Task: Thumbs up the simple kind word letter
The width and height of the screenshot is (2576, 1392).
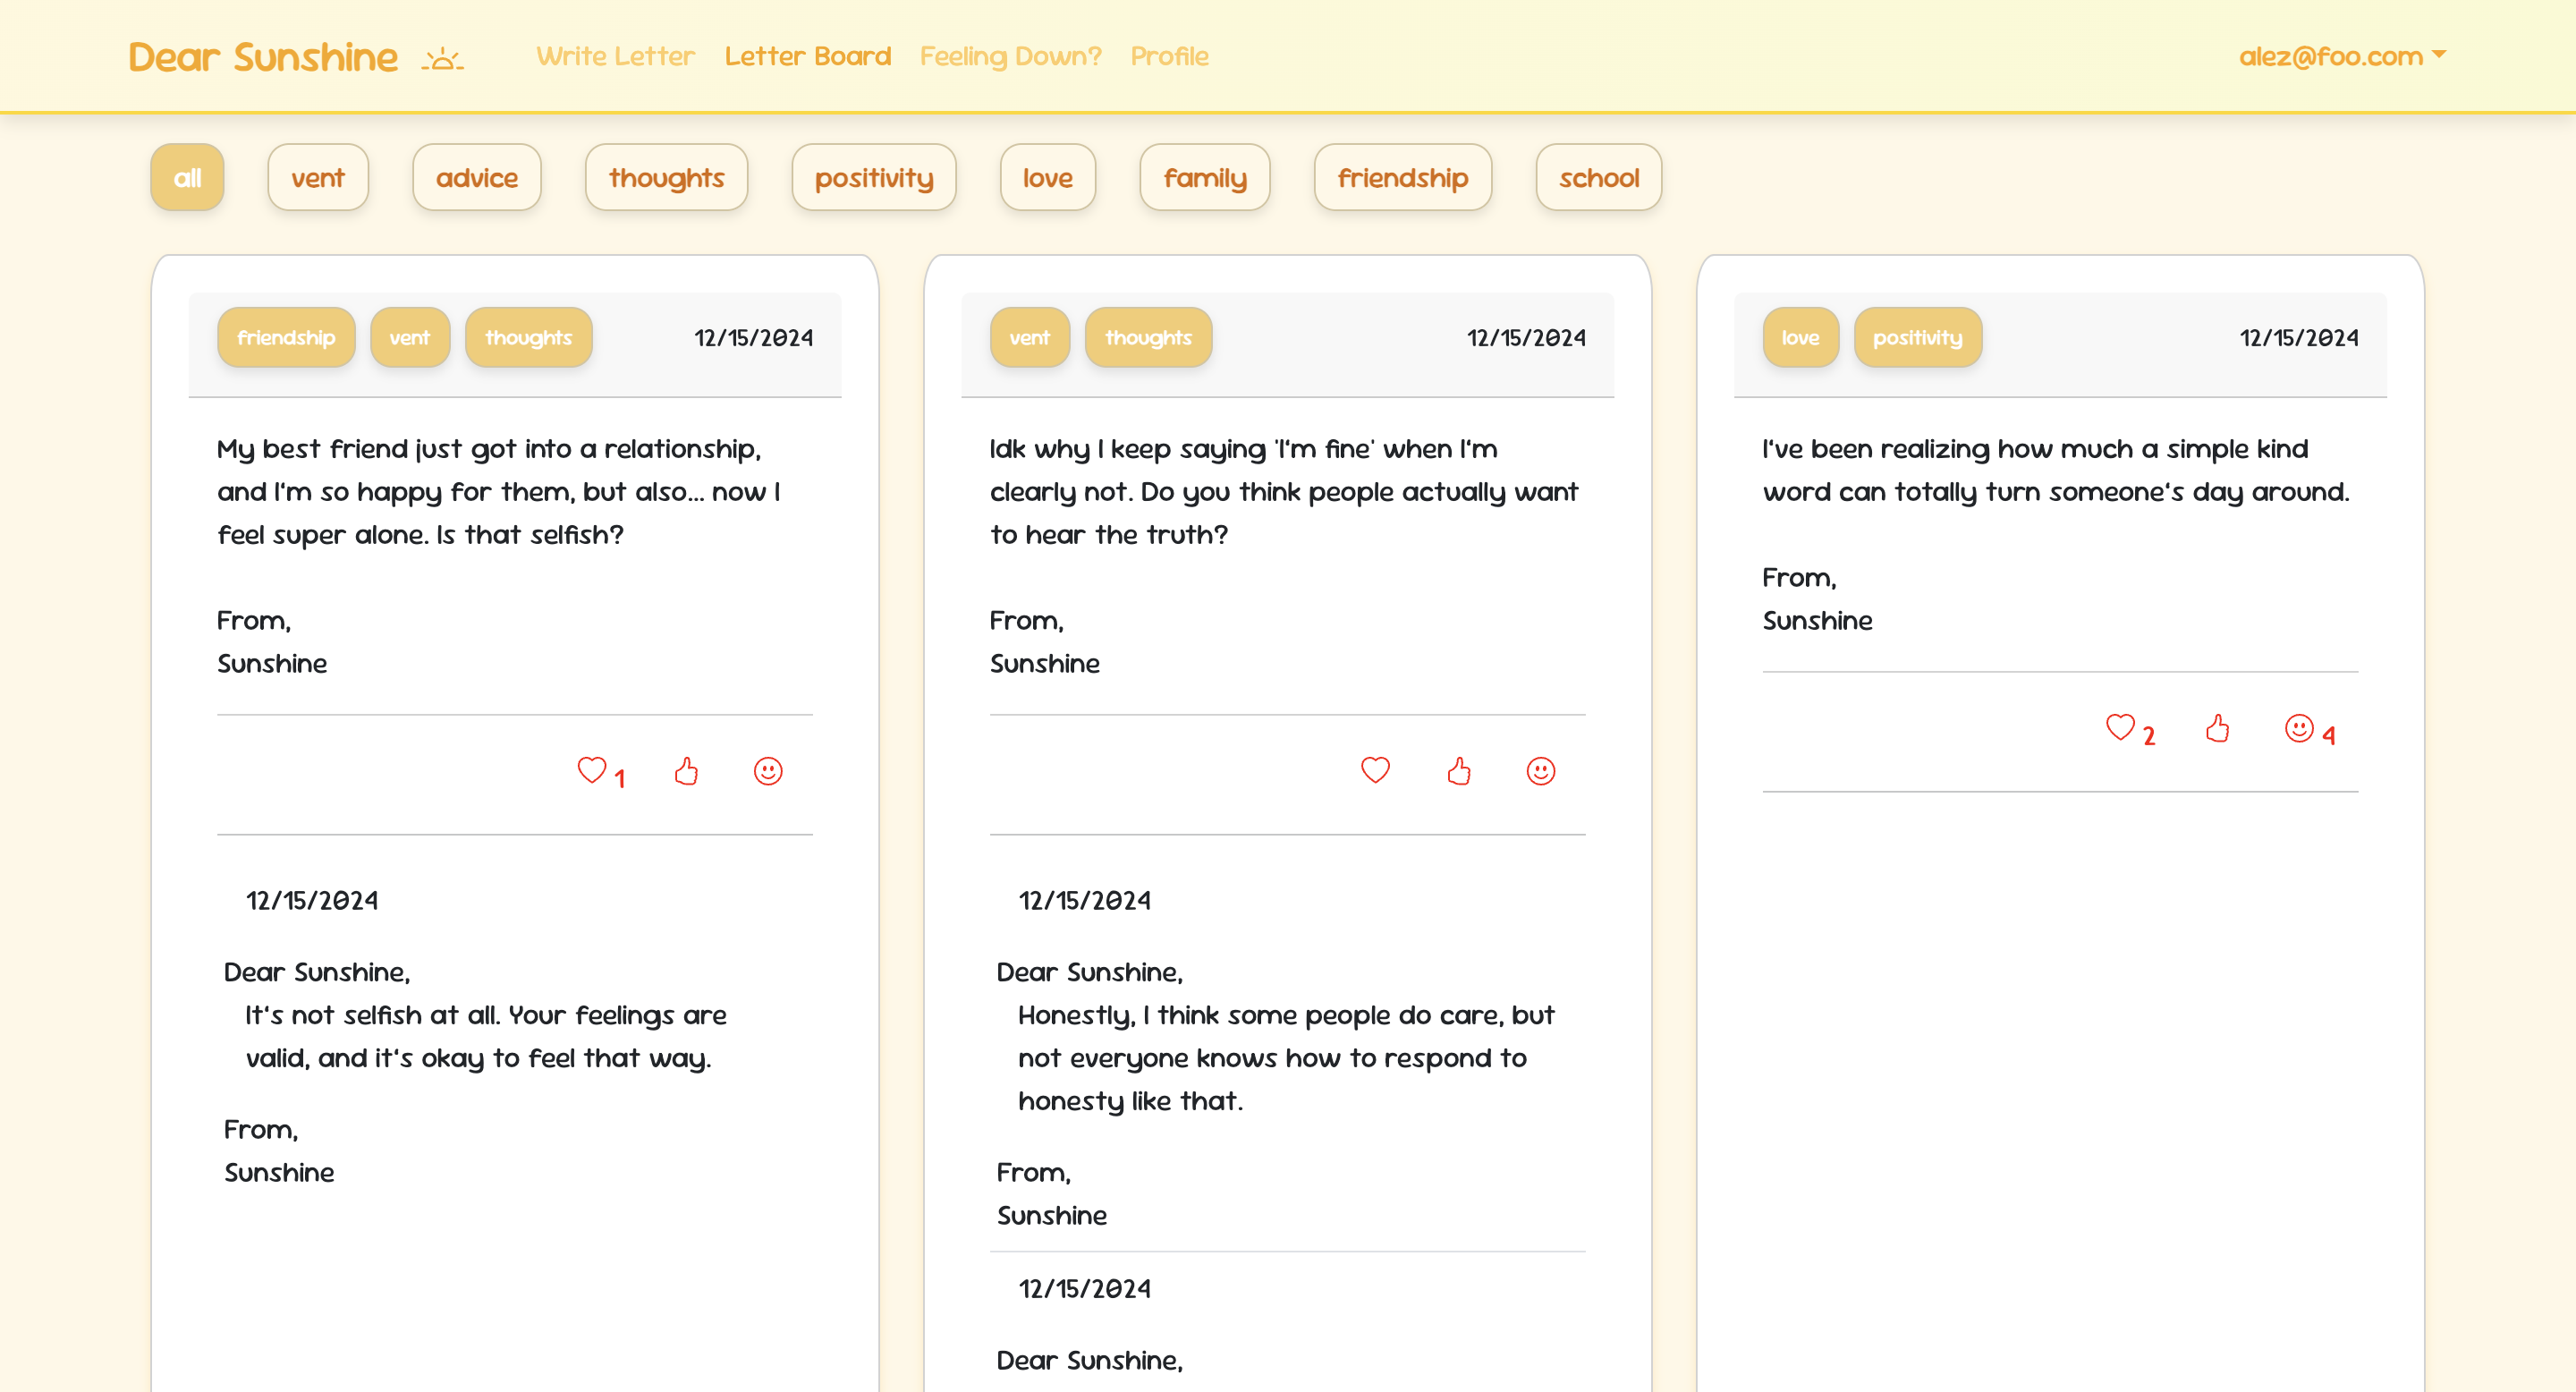Action: point(2217,728)
